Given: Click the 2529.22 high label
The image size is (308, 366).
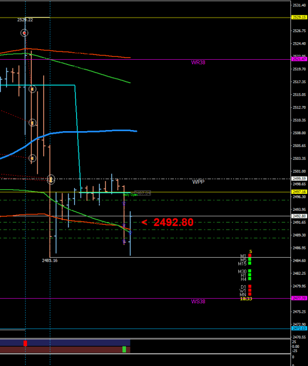Looking at the screenshot, I should pyautogui.click(x=25, y=20).
